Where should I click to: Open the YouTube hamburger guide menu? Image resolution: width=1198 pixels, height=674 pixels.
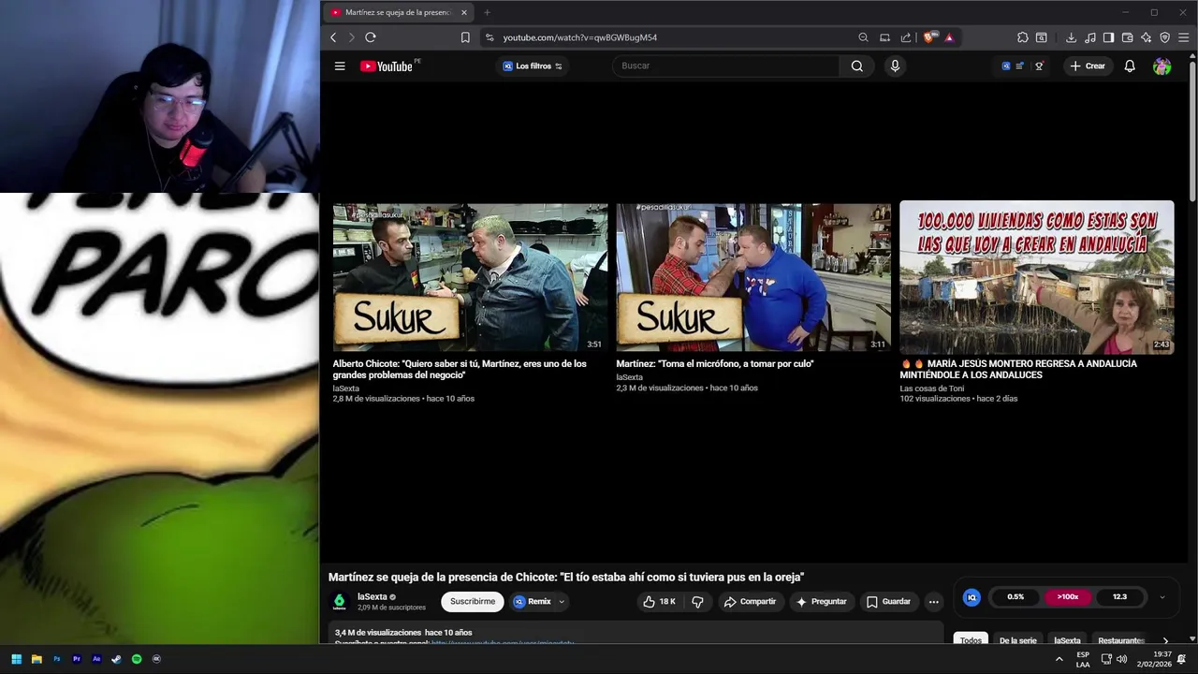click(340, 66)
